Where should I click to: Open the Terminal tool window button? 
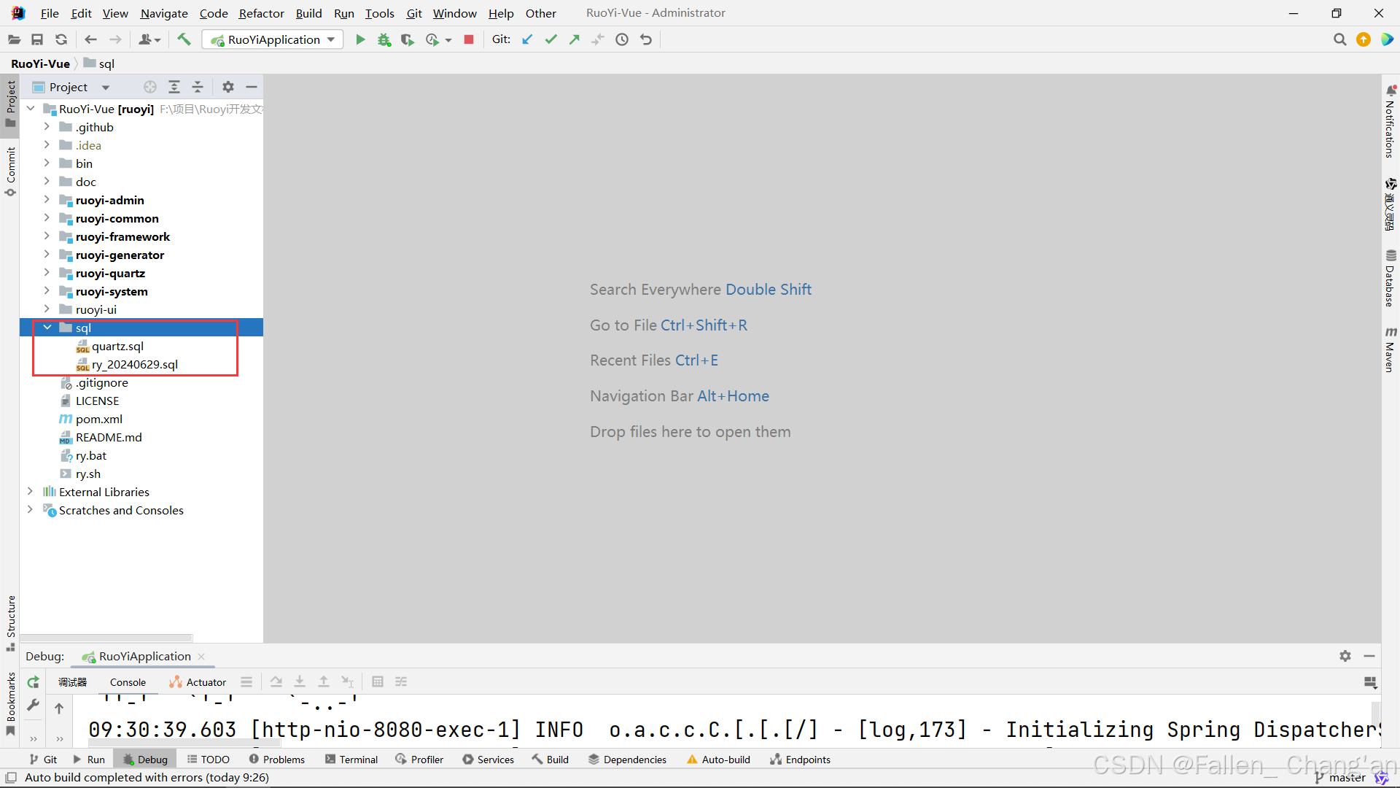click(351, 760)
